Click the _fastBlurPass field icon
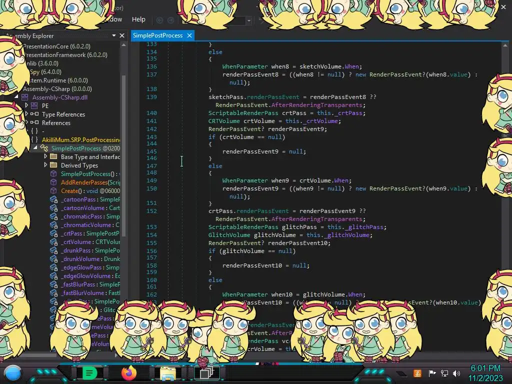The image size is (512, 384). pos(54,284)
